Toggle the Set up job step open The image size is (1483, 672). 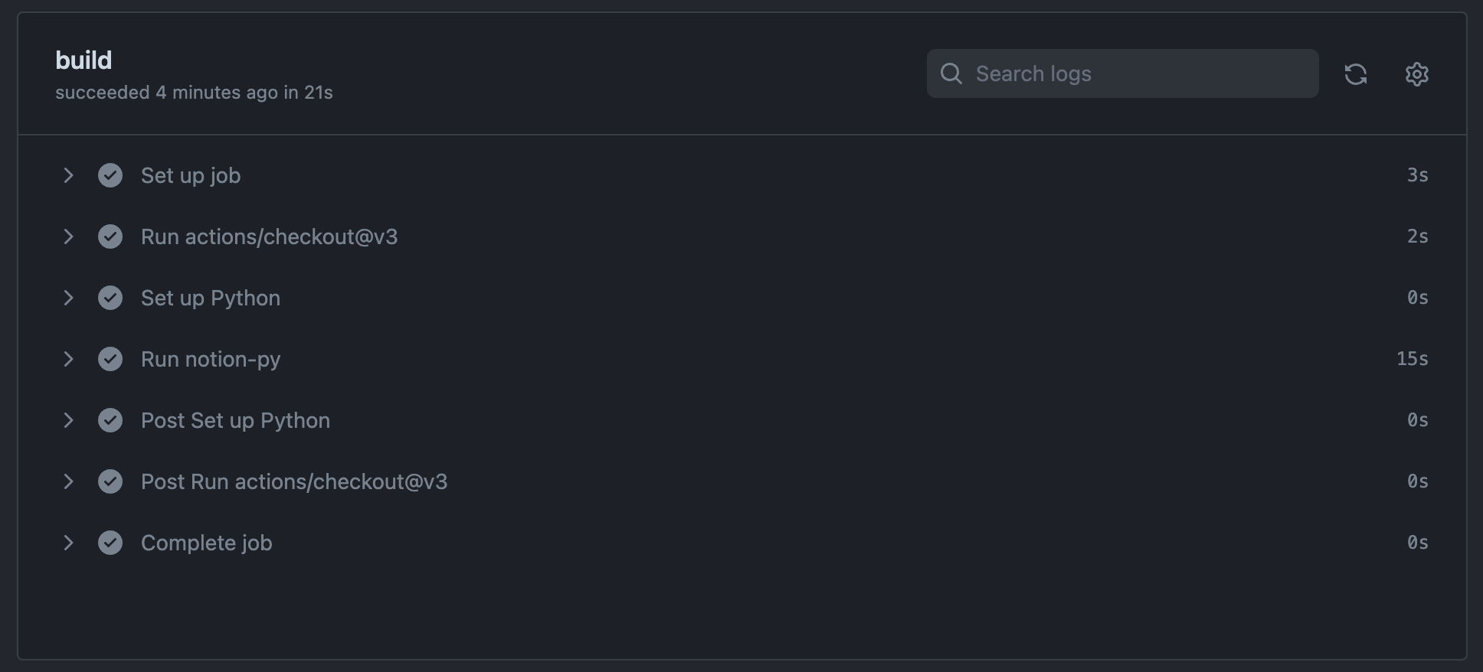pos(69,175)
